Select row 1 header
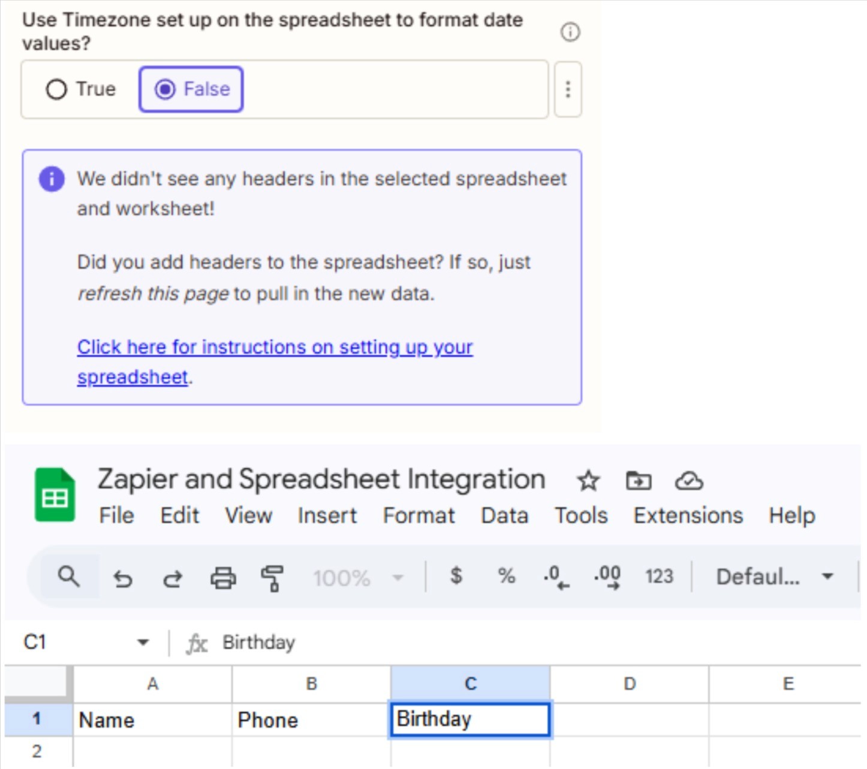Screen dimensions: 867x769 [38, 719]
